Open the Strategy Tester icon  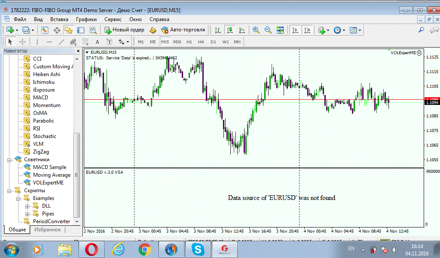tap(93, 30)
